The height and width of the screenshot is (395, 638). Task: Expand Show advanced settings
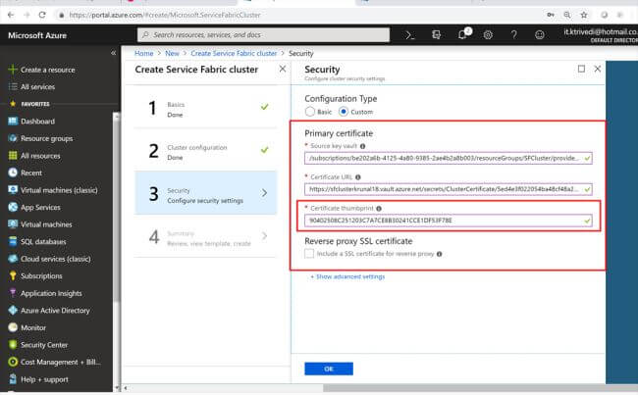[x=347, y=276]
